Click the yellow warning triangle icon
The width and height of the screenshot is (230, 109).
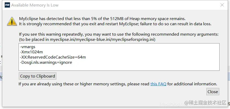point(12,21)
